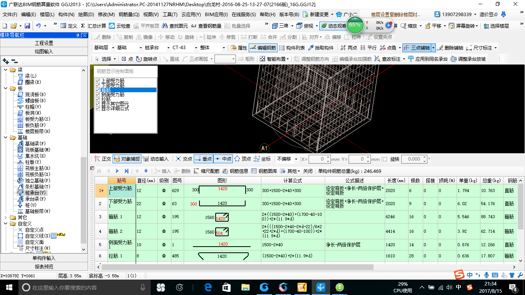Open 查看钢筋量 view rebar quantity
Screen dimensions: 525x295
206,26
